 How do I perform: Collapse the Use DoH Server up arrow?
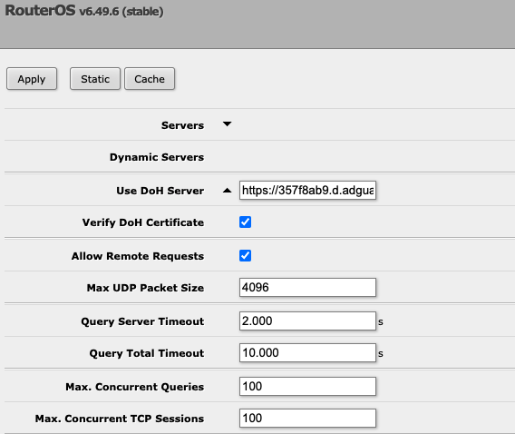point(227,191)
